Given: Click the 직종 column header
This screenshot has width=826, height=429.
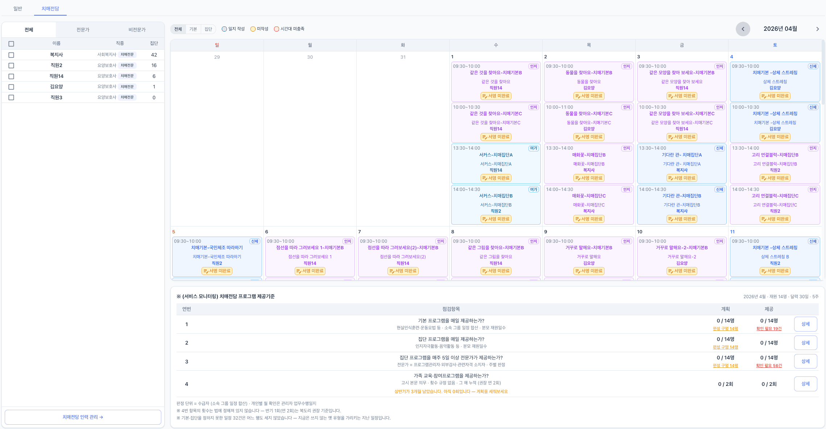Looking at the screenshot, I should click(x=120, y=43).
